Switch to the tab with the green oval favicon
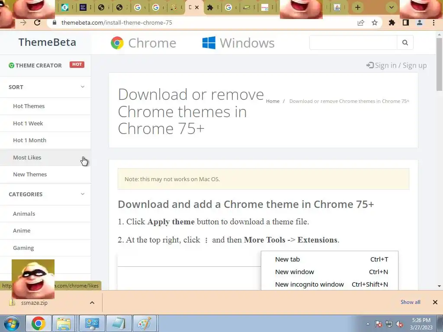 coord(246,8)
